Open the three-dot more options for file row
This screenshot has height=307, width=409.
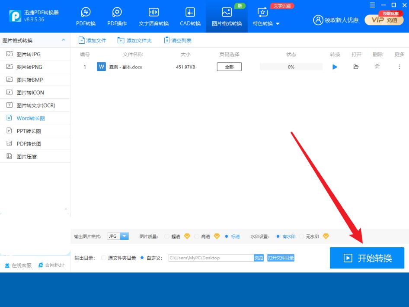tap(399, 67)
